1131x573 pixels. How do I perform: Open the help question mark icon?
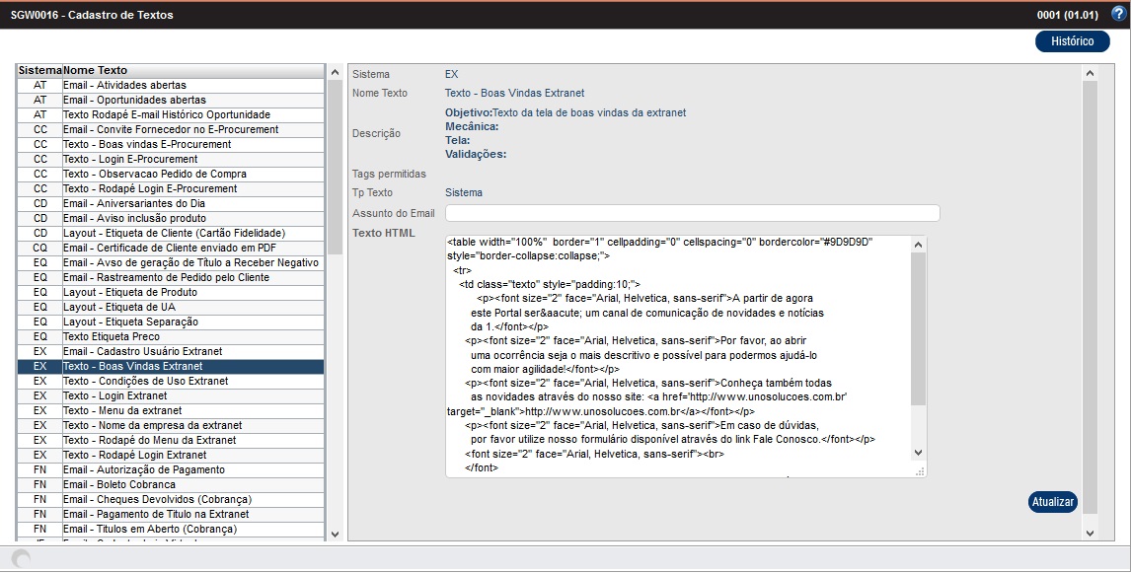(1118, 14)
